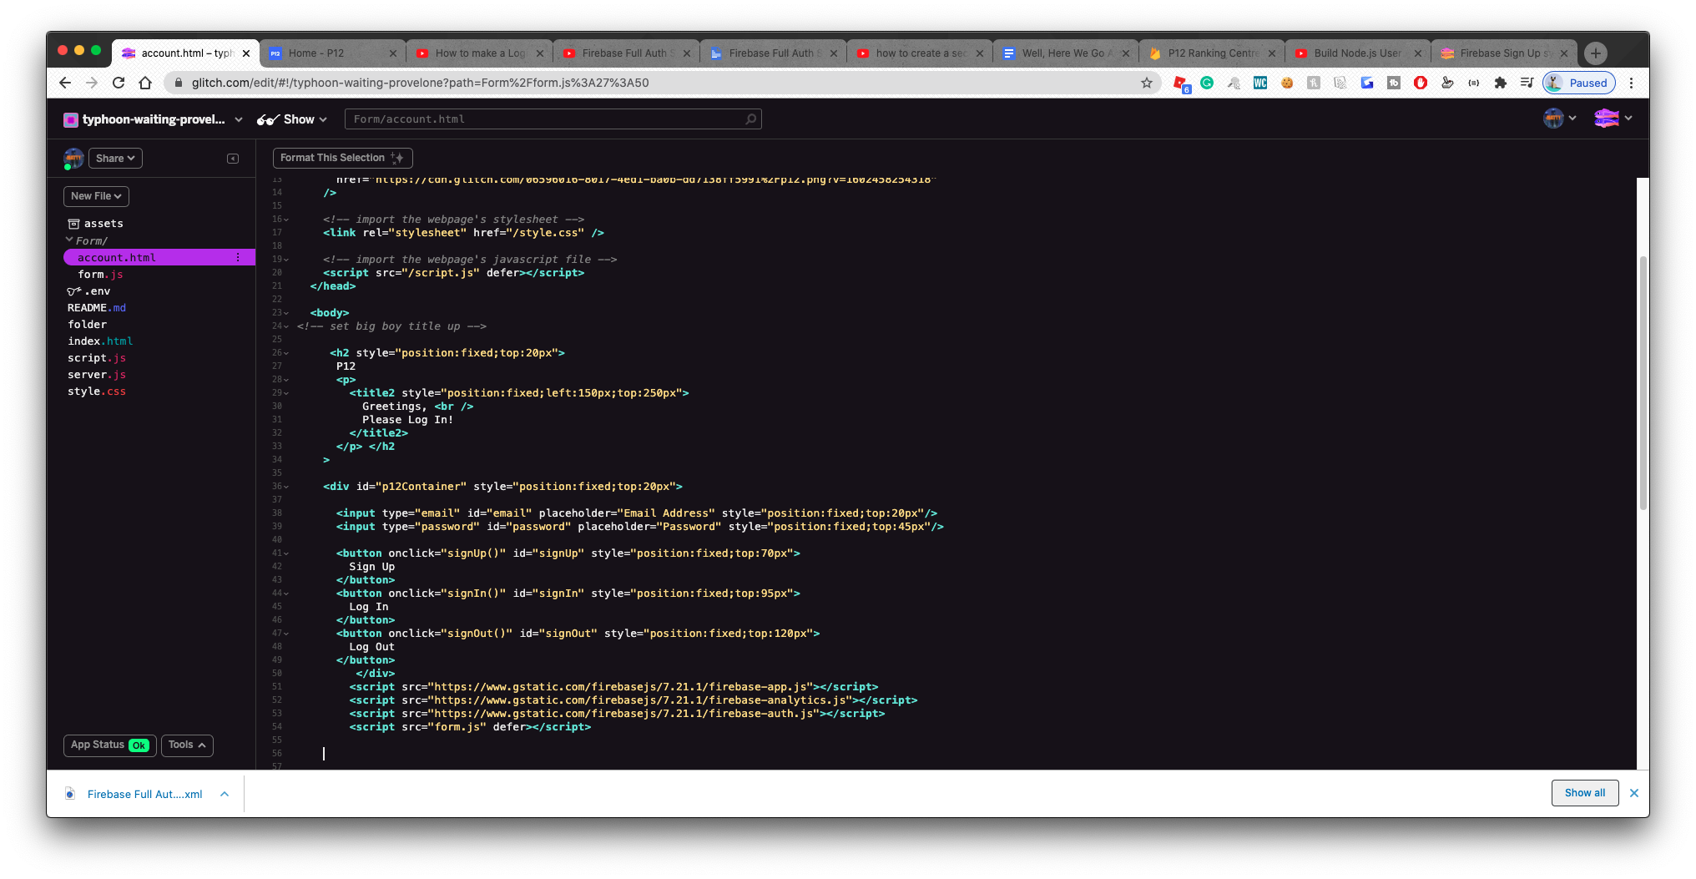Click the WC extension icon
The height and width of the screenshot is (879, 1696).
tap(1260, 83)
